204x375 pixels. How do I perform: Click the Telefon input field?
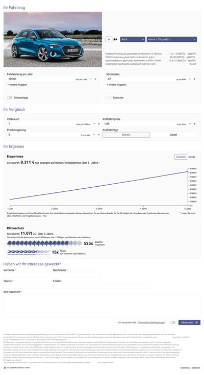(28, 286)
